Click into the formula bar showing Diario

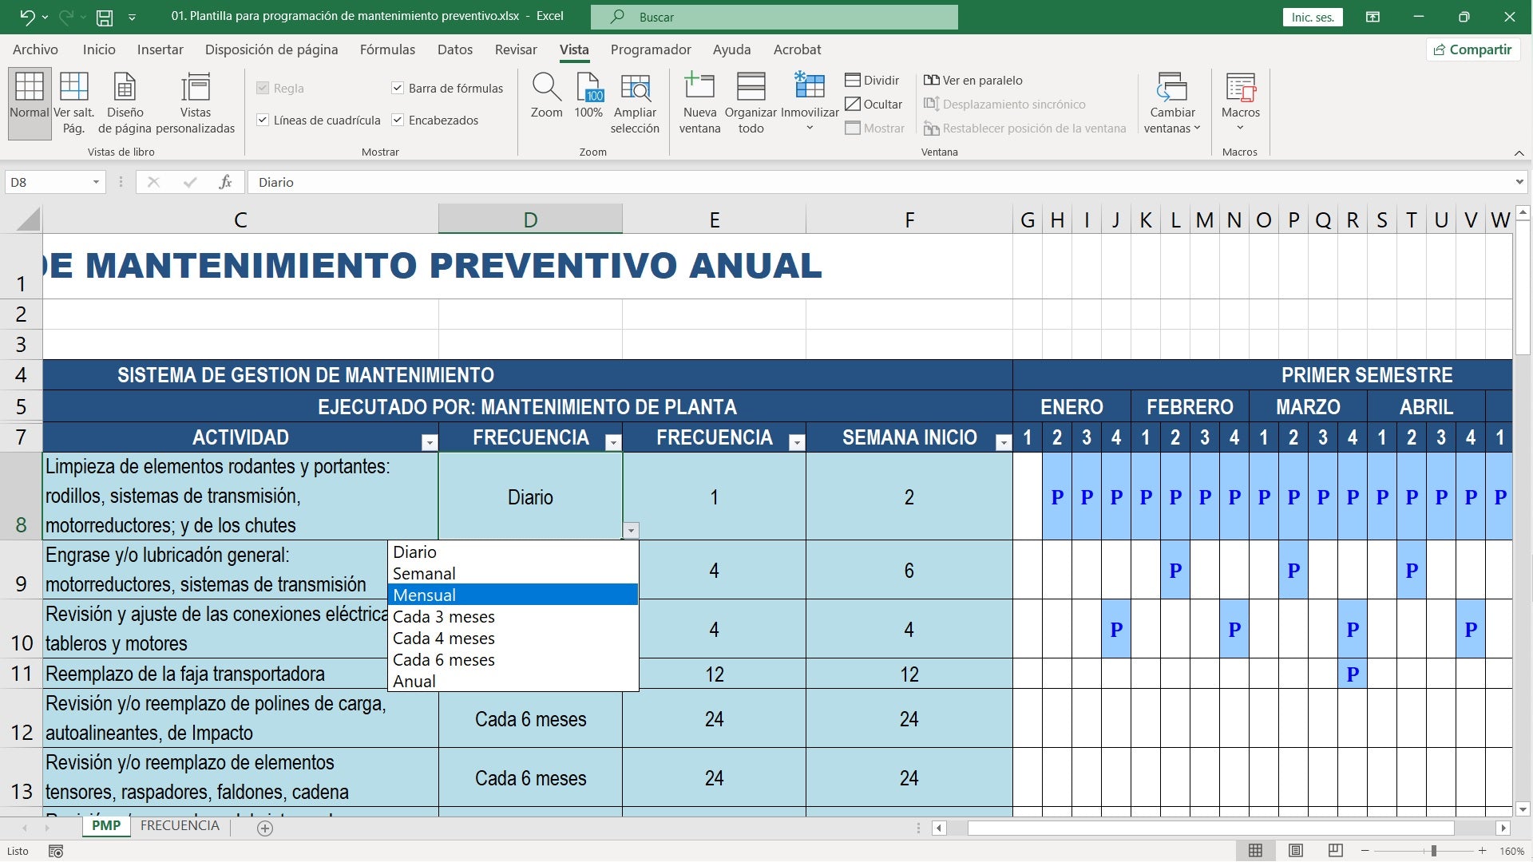click(878, 182)
